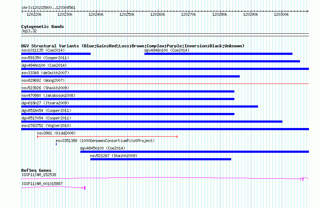This screenshot has height=208, width=319.
Task: Click the 120290k ruler tick label
Action: 251,14
